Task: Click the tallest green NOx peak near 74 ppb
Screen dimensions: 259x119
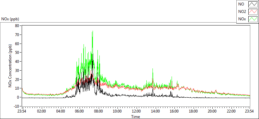Action: click(x=93, y=31)
